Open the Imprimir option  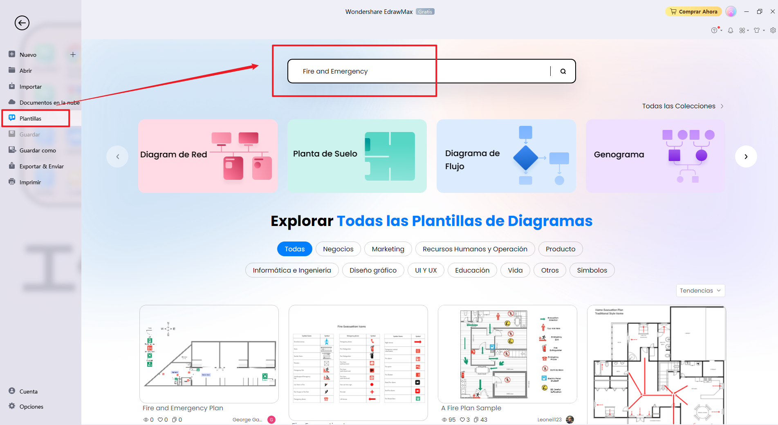(x=31, y=182)
